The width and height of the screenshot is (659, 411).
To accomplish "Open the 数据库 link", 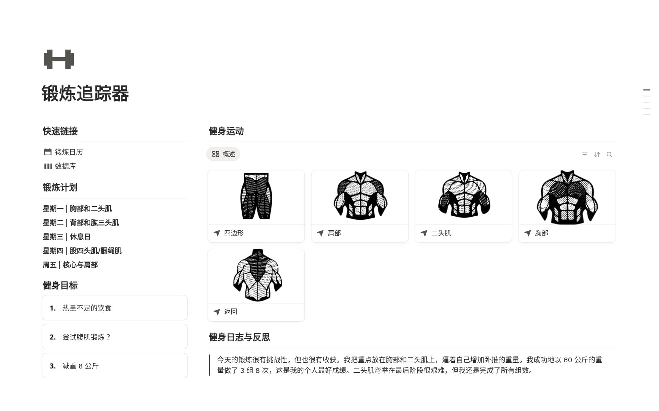I will pyautogui.click(x=65, y=166).
